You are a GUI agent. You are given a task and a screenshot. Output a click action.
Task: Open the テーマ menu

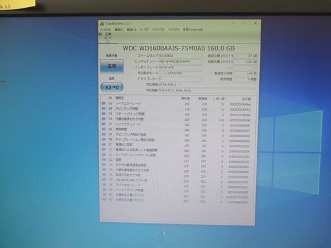pos(145,30)
